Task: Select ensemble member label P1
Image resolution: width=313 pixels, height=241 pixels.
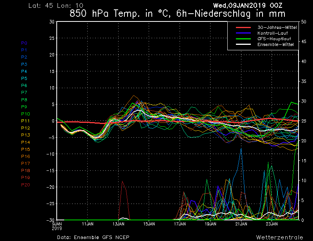Action: tap(24, 50)
